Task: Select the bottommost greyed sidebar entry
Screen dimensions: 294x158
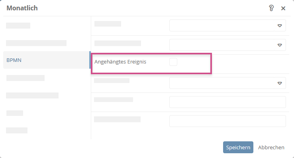Action: tap(17, 130)
